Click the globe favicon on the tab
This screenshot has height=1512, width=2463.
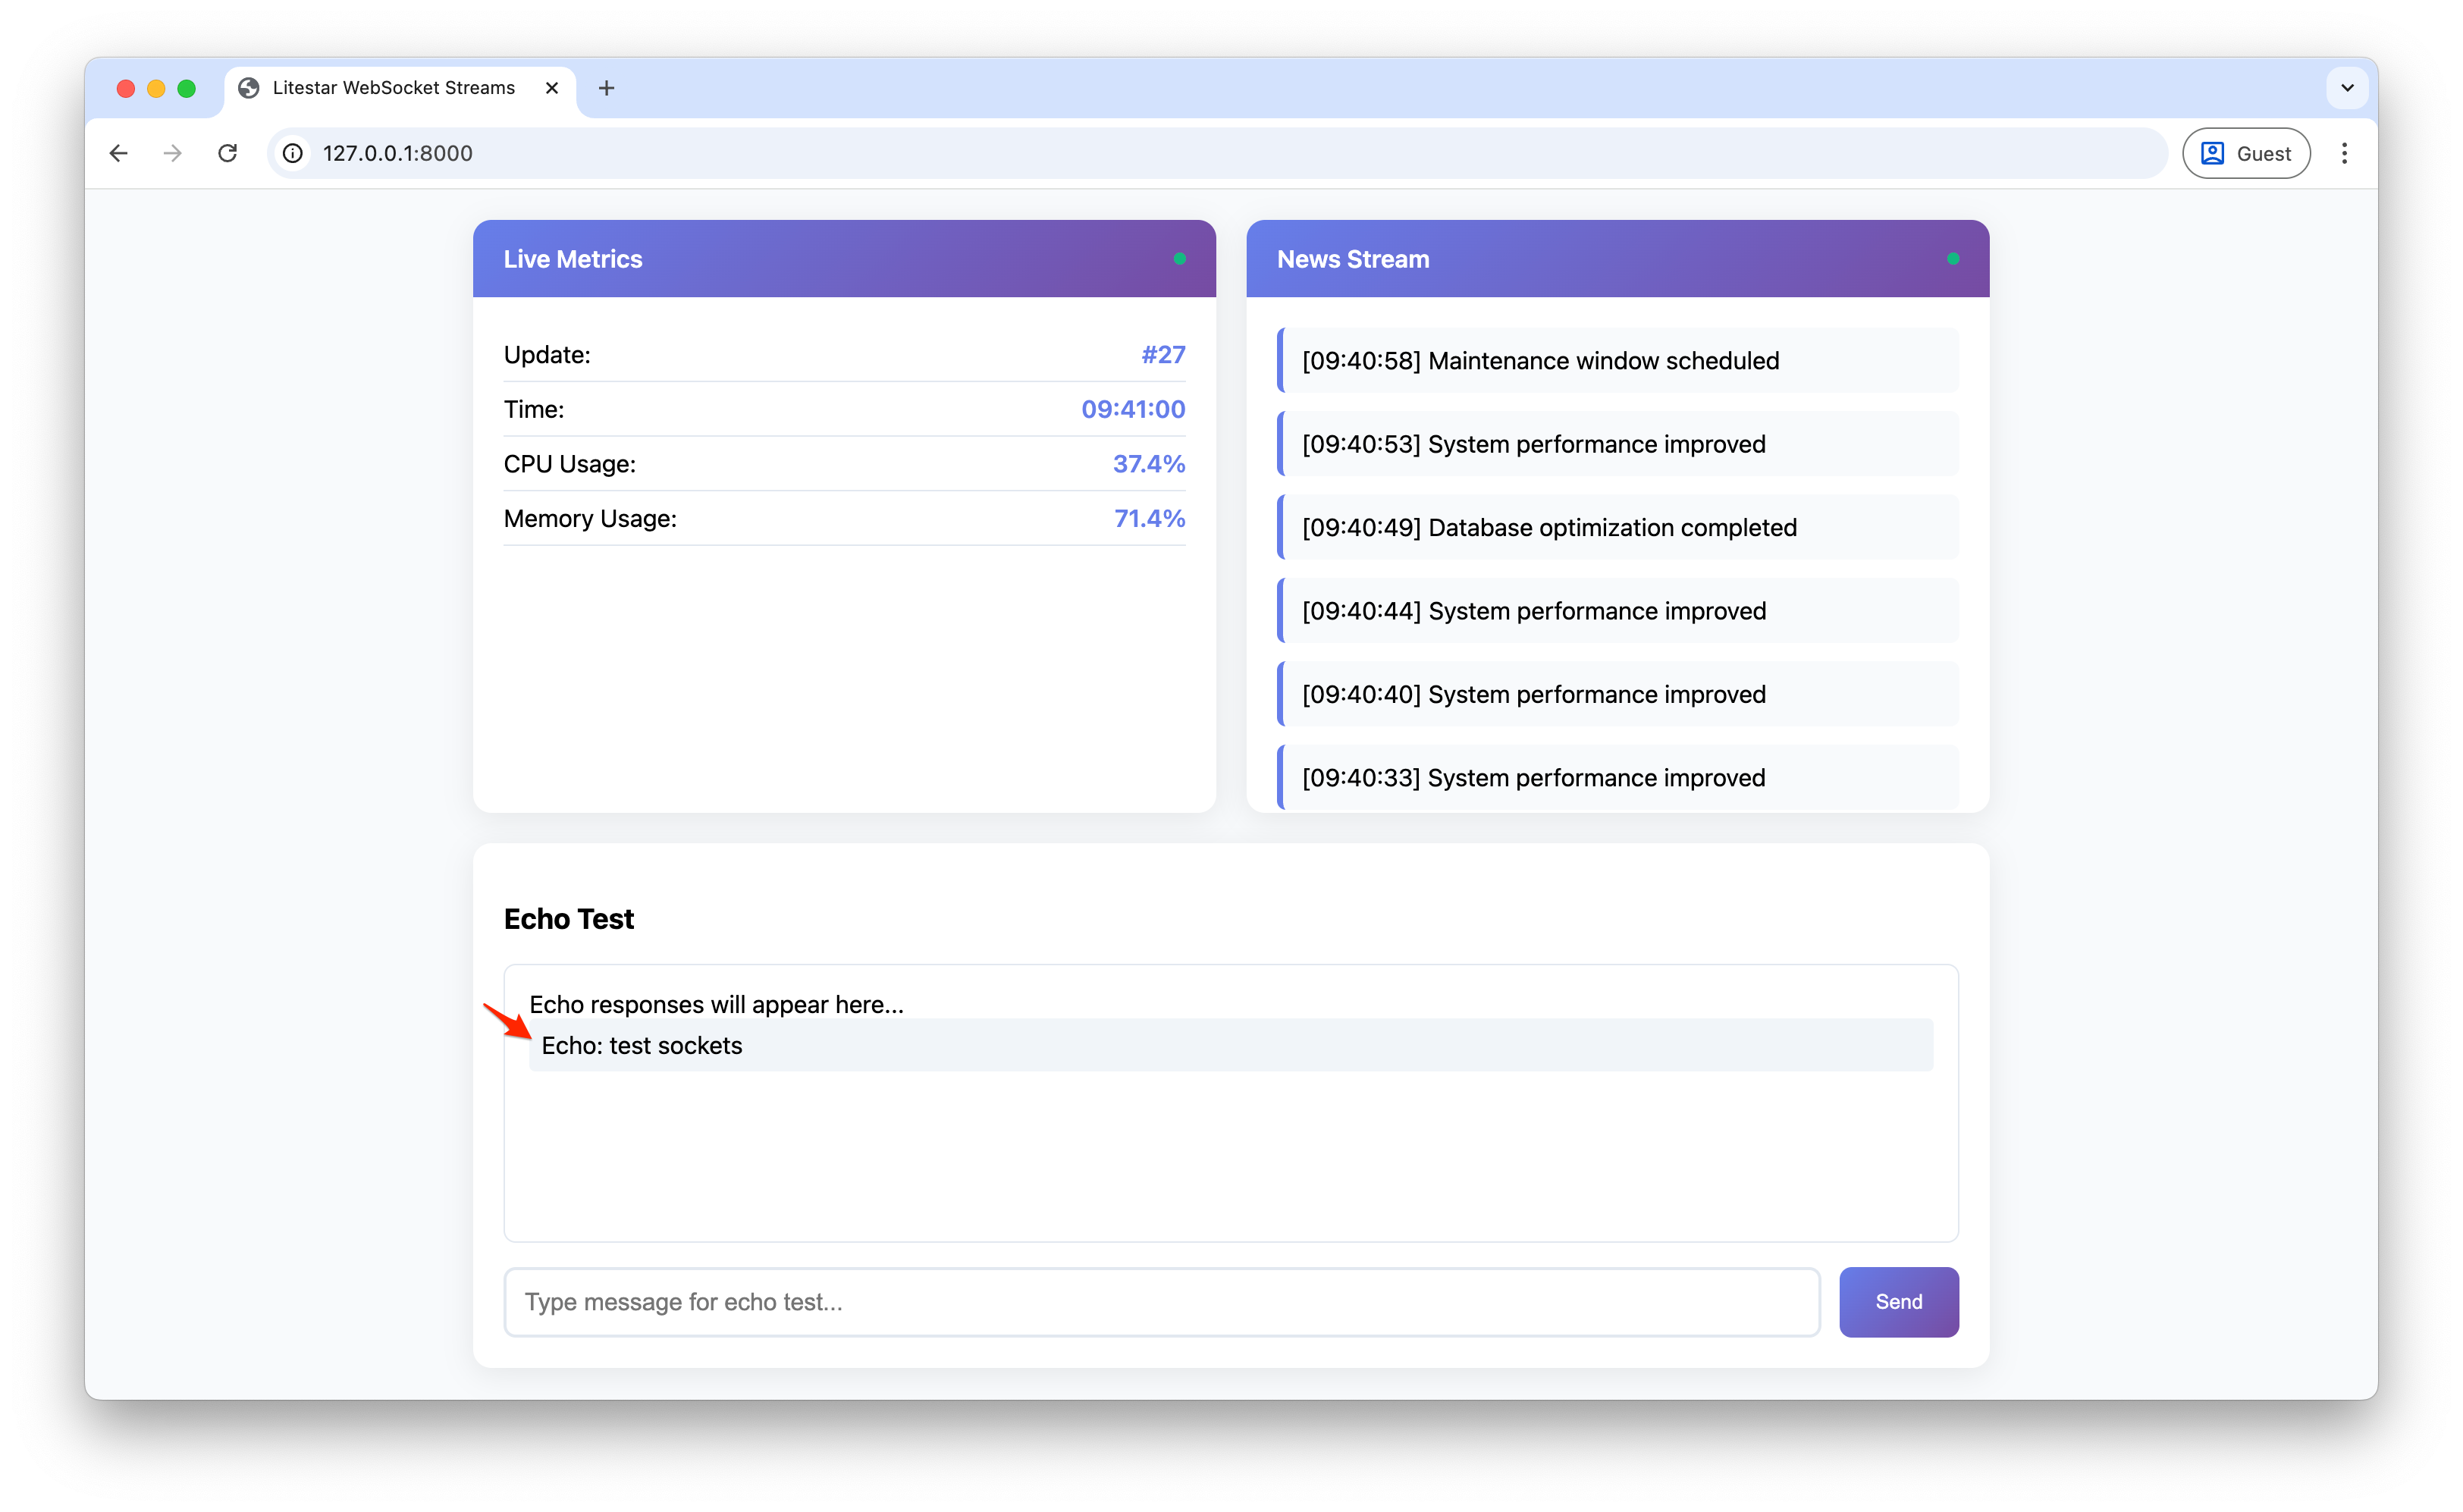coord(249,88)
